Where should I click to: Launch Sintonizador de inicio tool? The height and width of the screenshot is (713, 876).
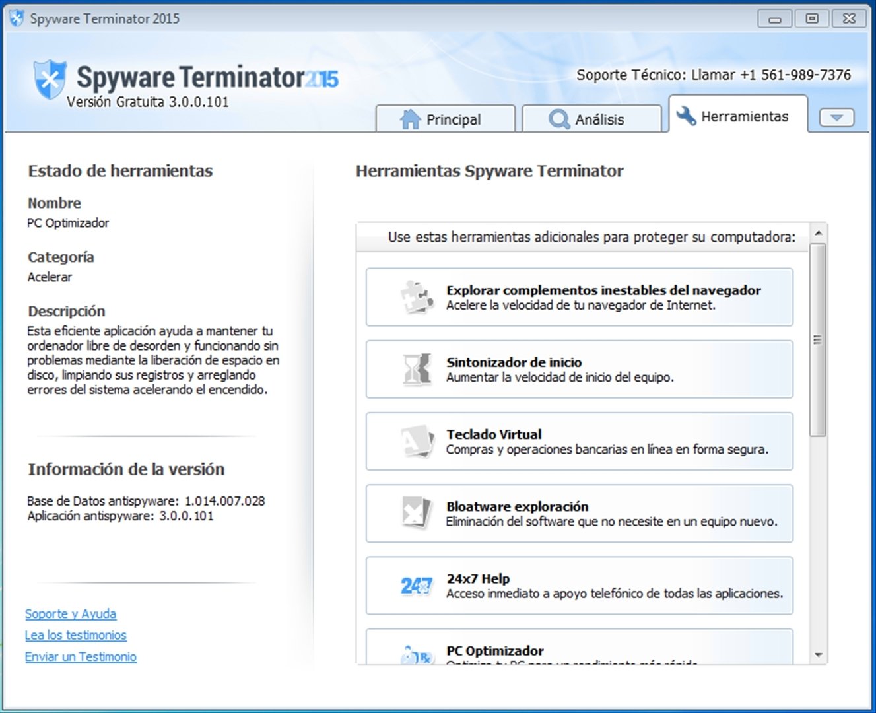[580, 369]
